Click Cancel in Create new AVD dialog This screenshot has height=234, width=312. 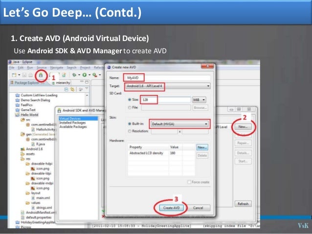[x=198, y=208]
